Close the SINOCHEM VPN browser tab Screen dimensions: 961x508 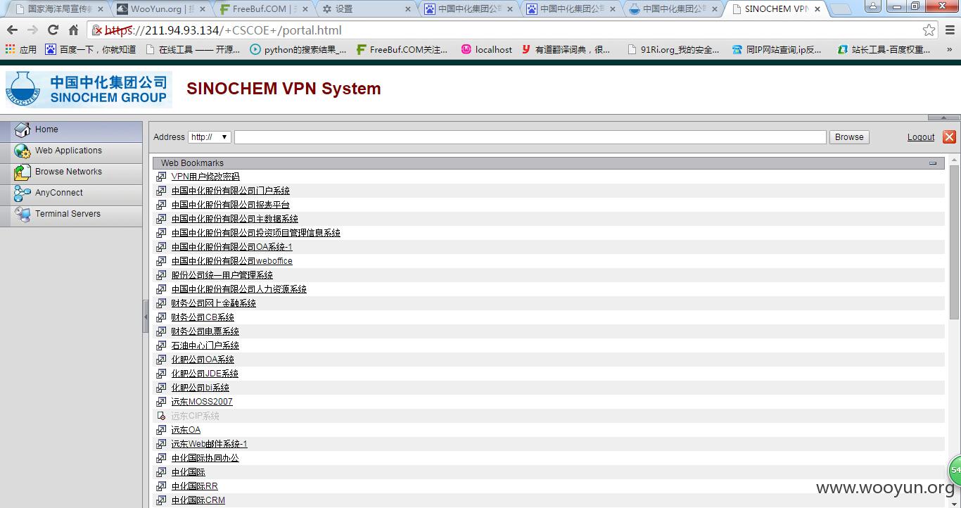click(x=817, y=9)
